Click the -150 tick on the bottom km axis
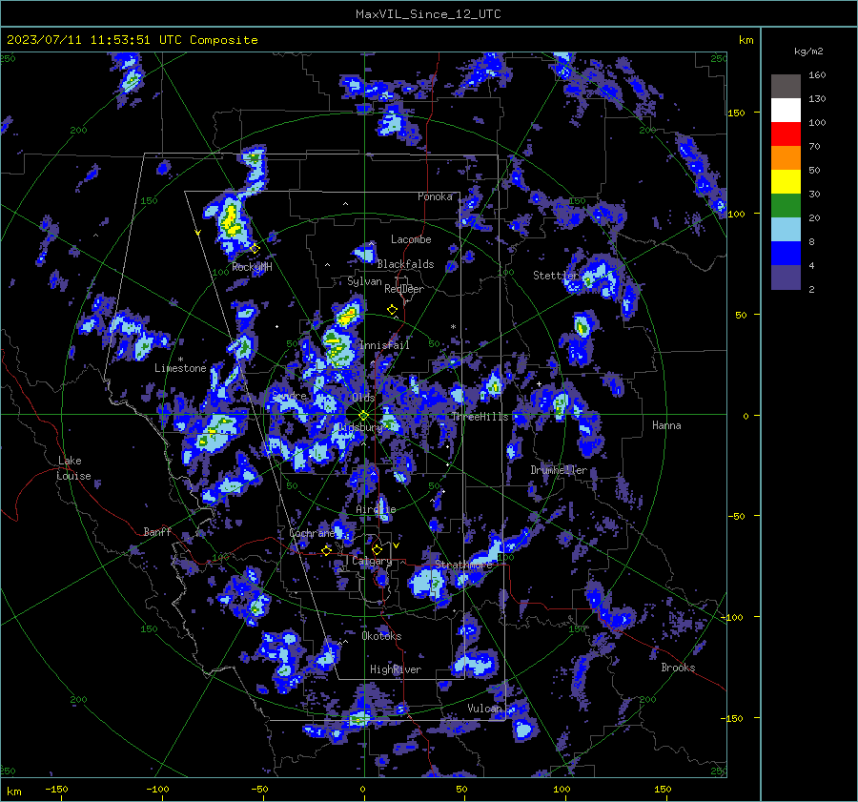Viewport: 858px width, 802px height. pos(56,789)
